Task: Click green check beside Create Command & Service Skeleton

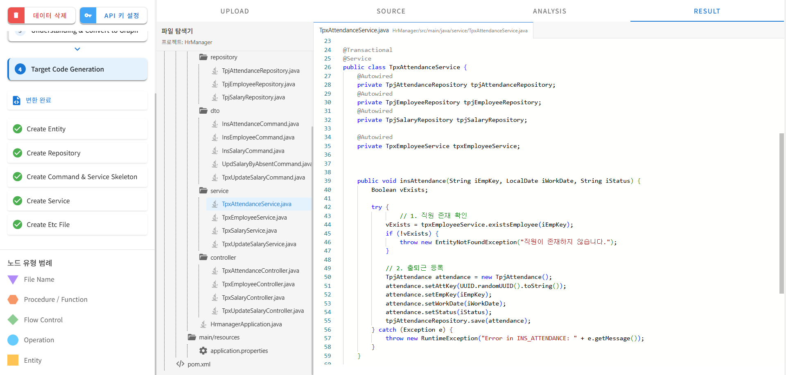Action: pyautogui.click(x=18, y=177)
